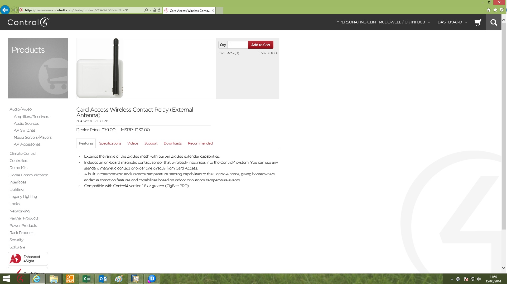Image resolution: width=507 pixels, height=284 pixels.
Task: Open the Demo Kits category
Action: tap(18, 168)
